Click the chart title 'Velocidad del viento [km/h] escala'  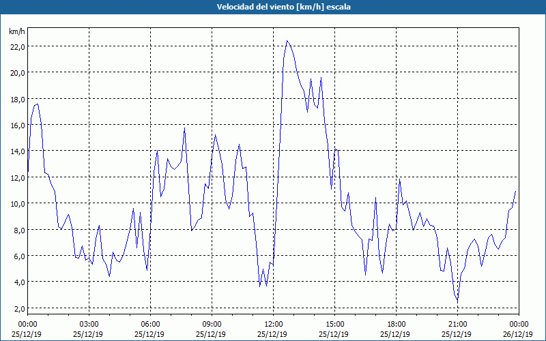(x=283, y=7)
